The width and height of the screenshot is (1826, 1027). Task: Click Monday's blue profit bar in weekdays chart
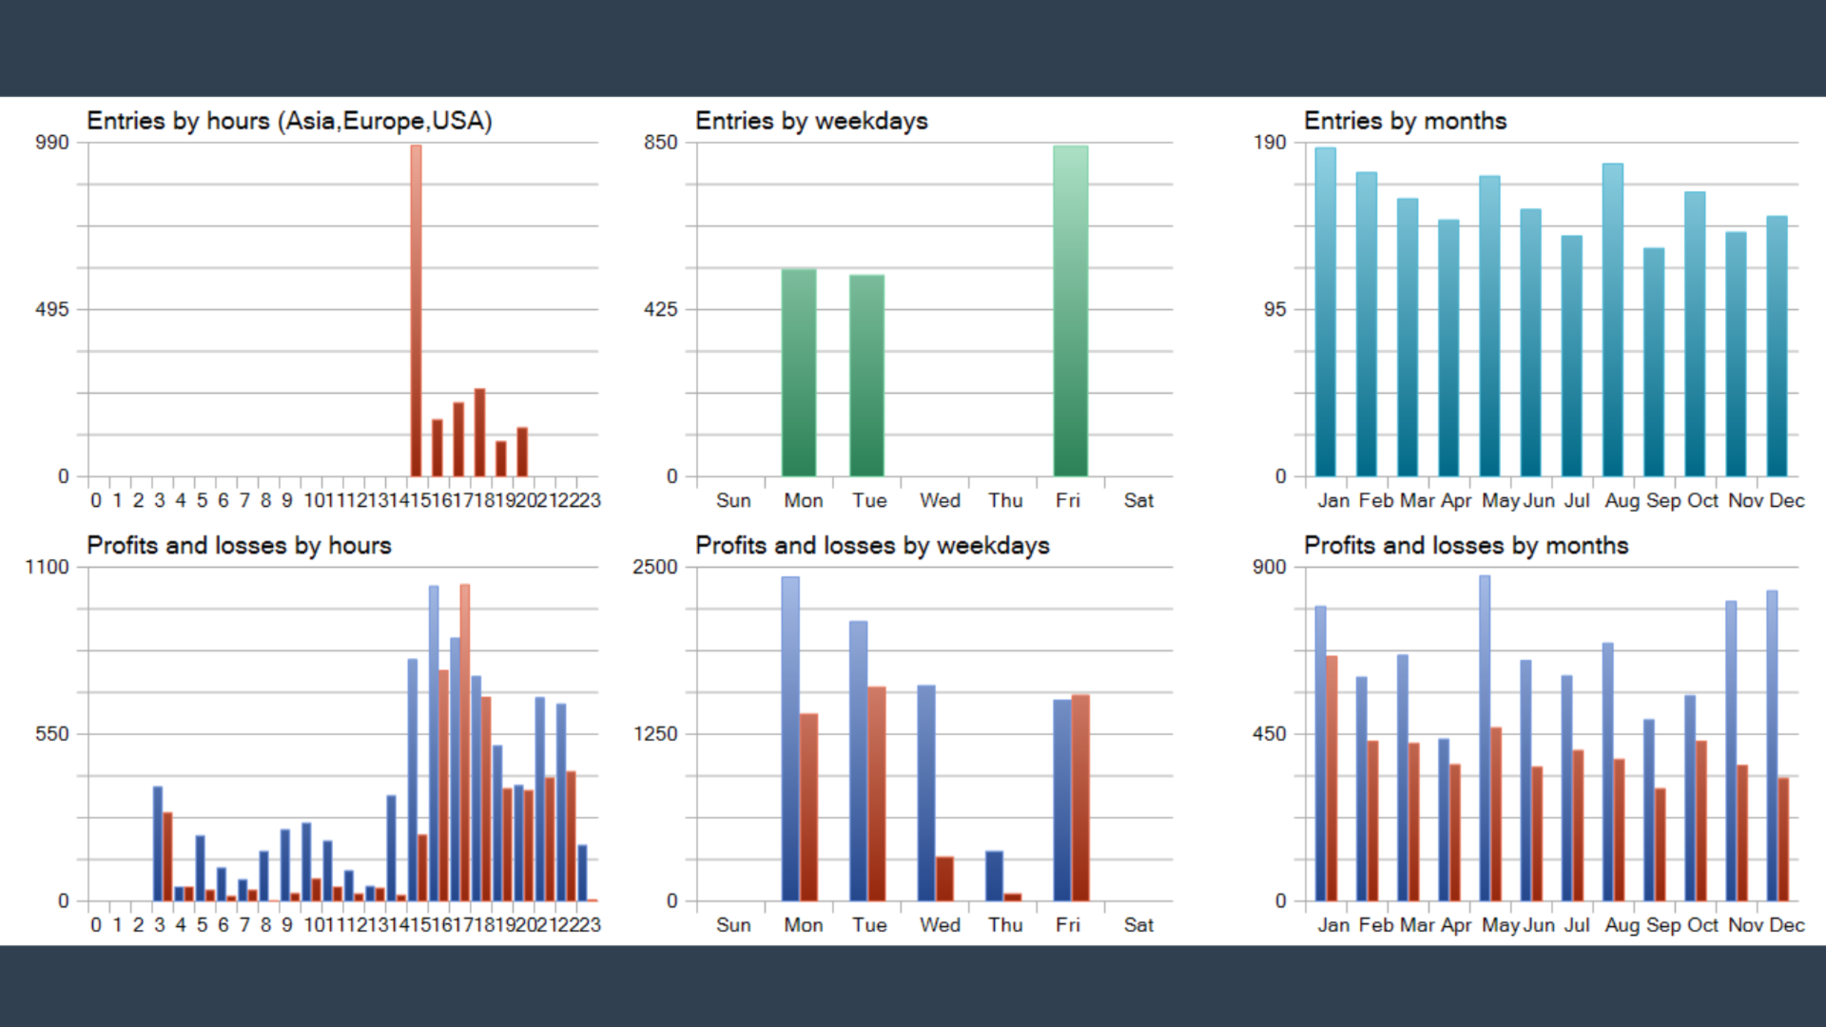[790, 740]
